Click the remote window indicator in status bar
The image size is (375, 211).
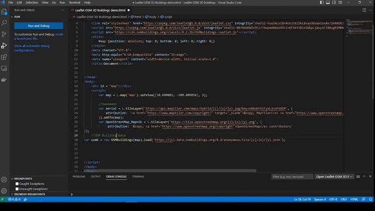click(x=2, y=199)
